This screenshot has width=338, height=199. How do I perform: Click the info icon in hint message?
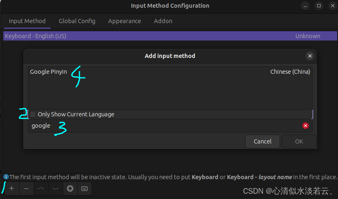(x=6, y=177)
